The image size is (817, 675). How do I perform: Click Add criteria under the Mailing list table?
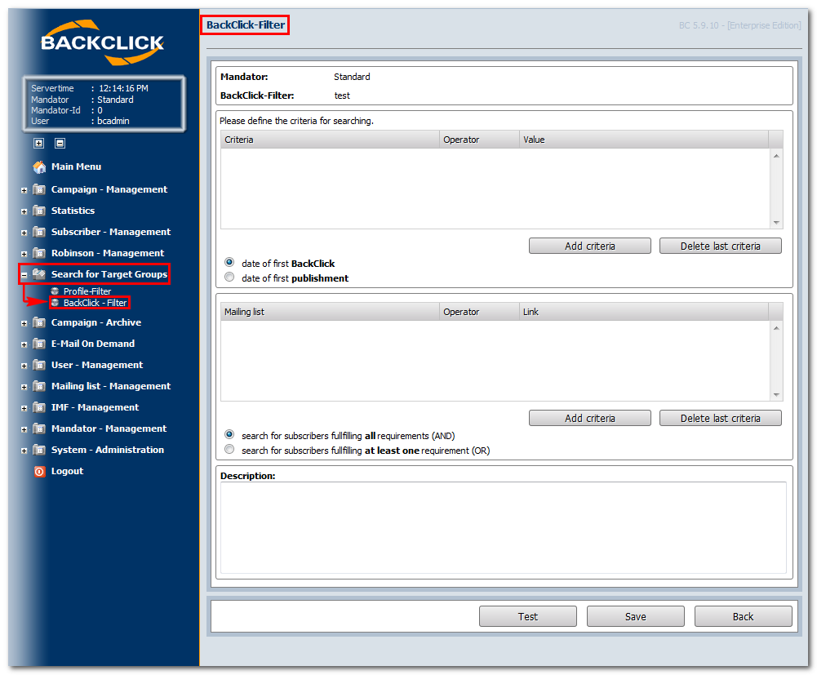[590, 418]
